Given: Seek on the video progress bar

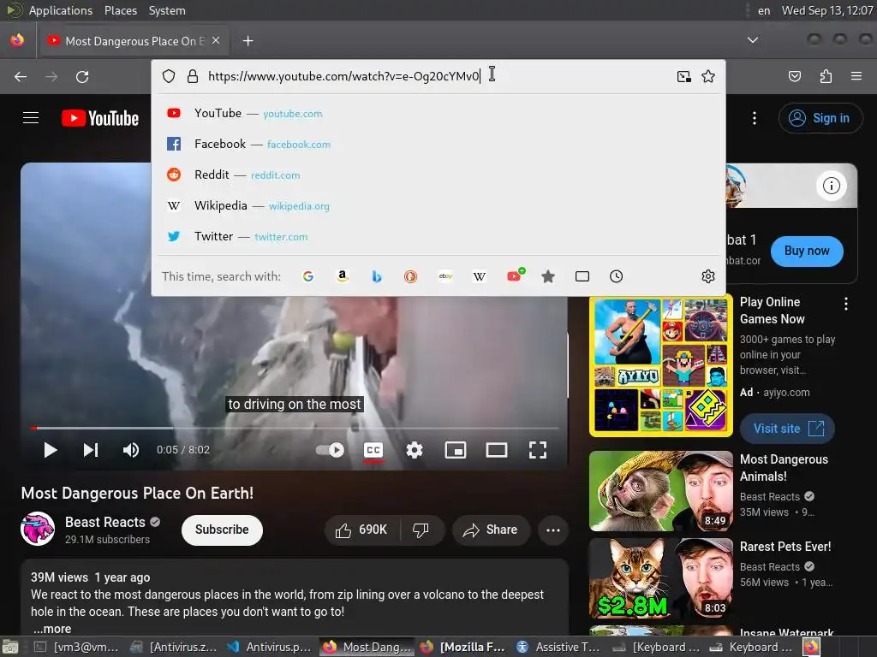Looking at the screenshot, I should click(295, 428).
